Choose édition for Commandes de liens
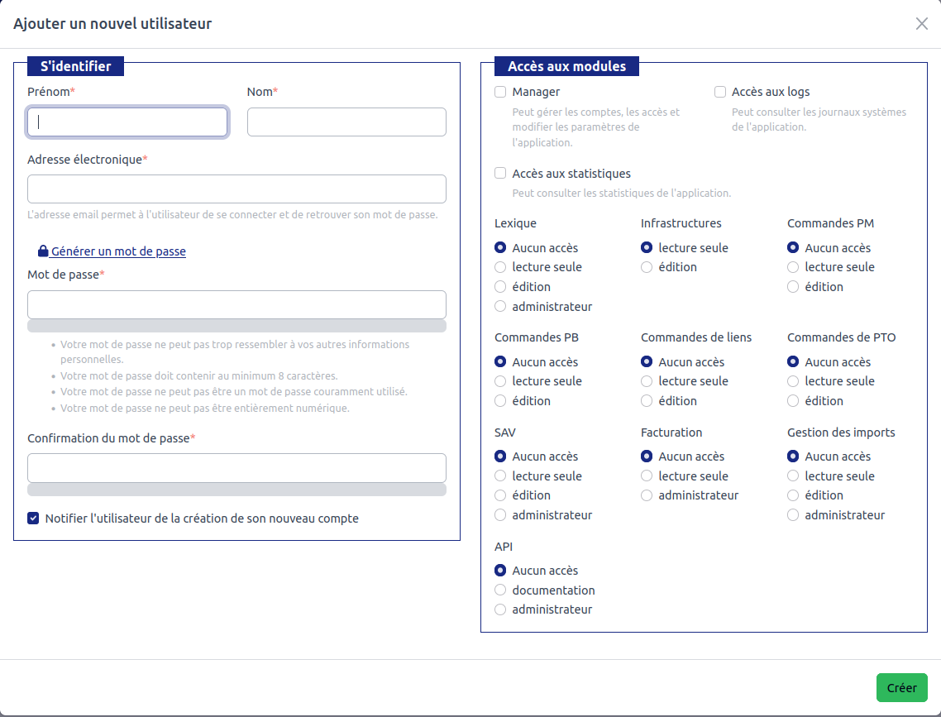This screenshot has width=941, height=717. pyautogui.click(x=646, y=401)
